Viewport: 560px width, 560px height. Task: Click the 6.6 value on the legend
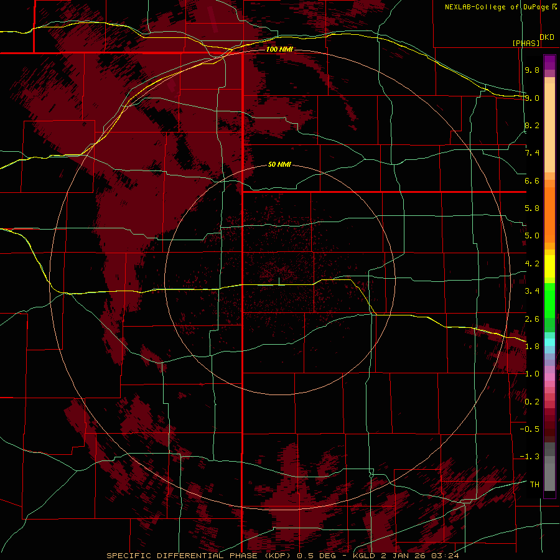click(x=532, y=180)
